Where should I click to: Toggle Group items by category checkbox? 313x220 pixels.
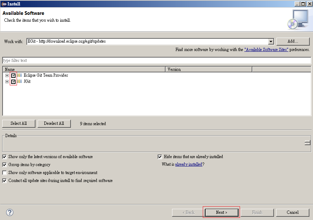4,165
